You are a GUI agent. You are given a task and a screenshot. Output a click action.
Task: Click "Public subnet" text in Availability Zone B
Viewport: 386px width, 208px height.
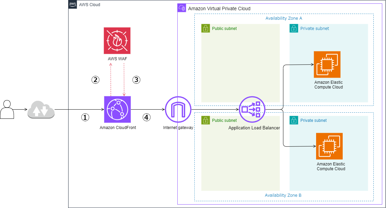[x=224, y=121]
